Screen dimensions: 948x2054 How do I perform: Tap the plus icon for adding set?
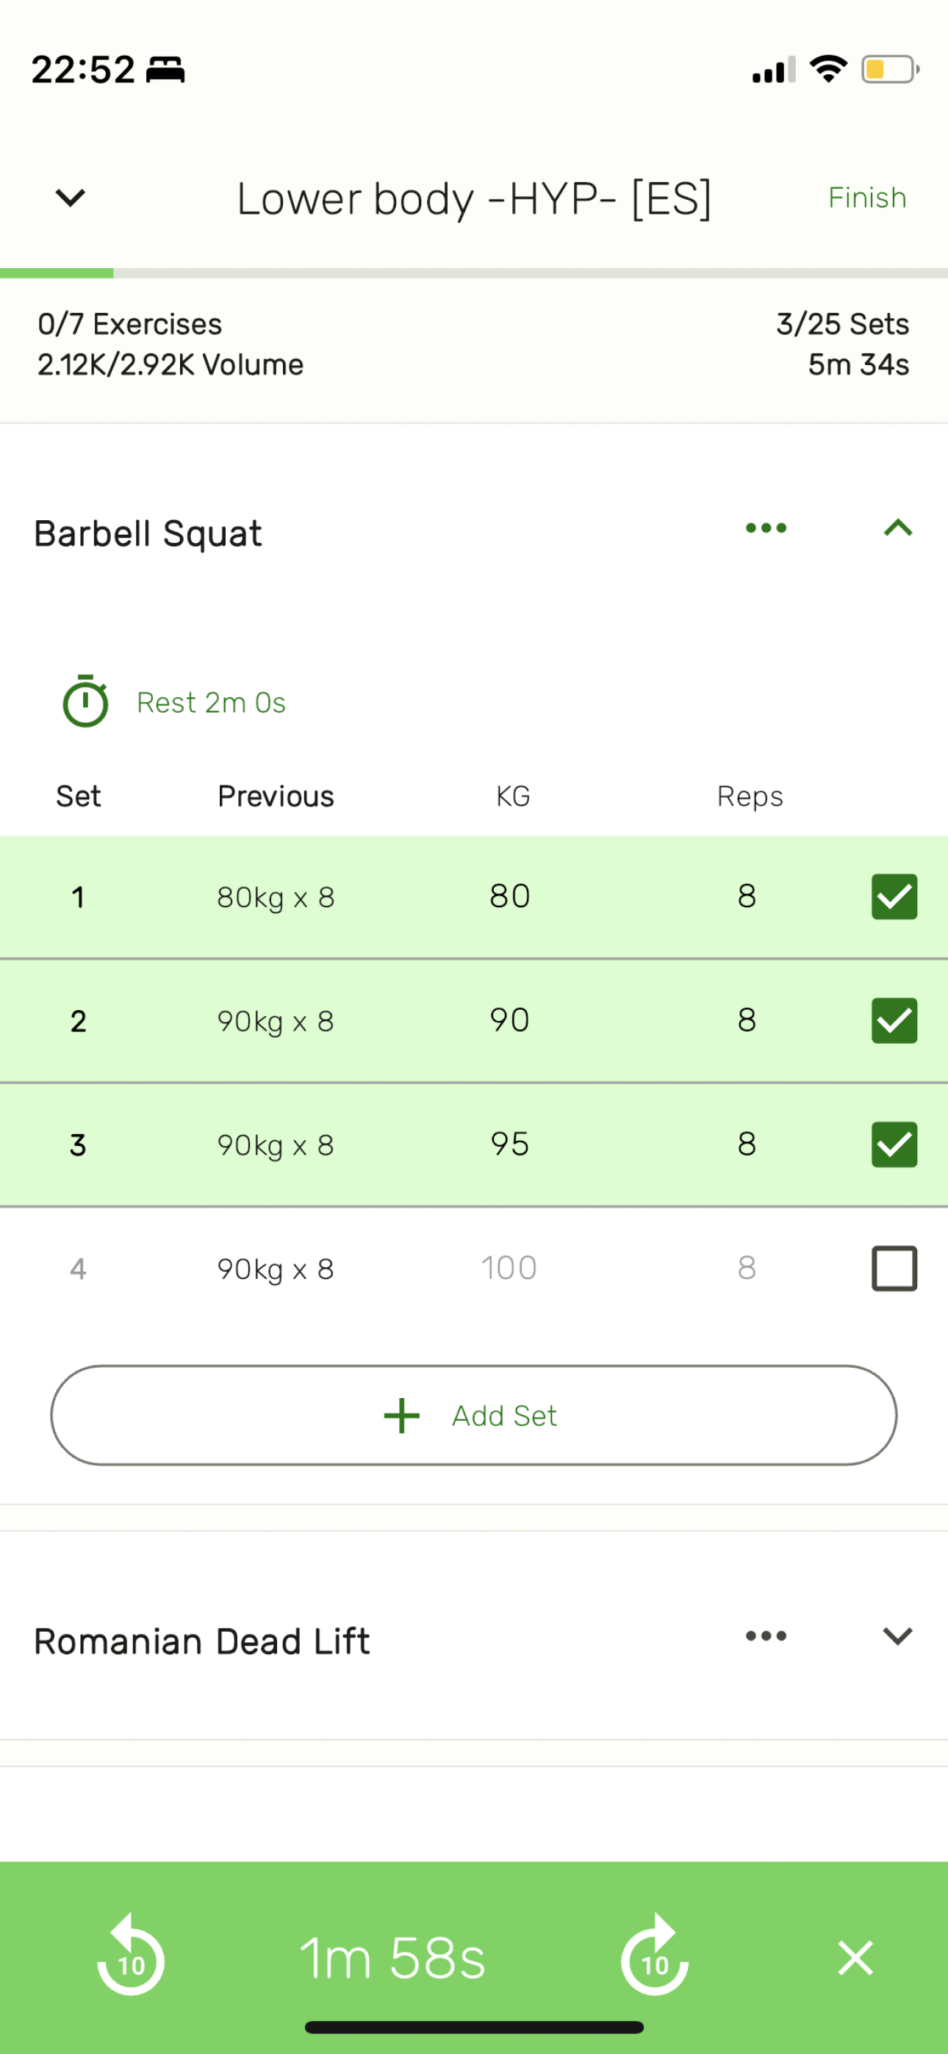[401, 1416]
